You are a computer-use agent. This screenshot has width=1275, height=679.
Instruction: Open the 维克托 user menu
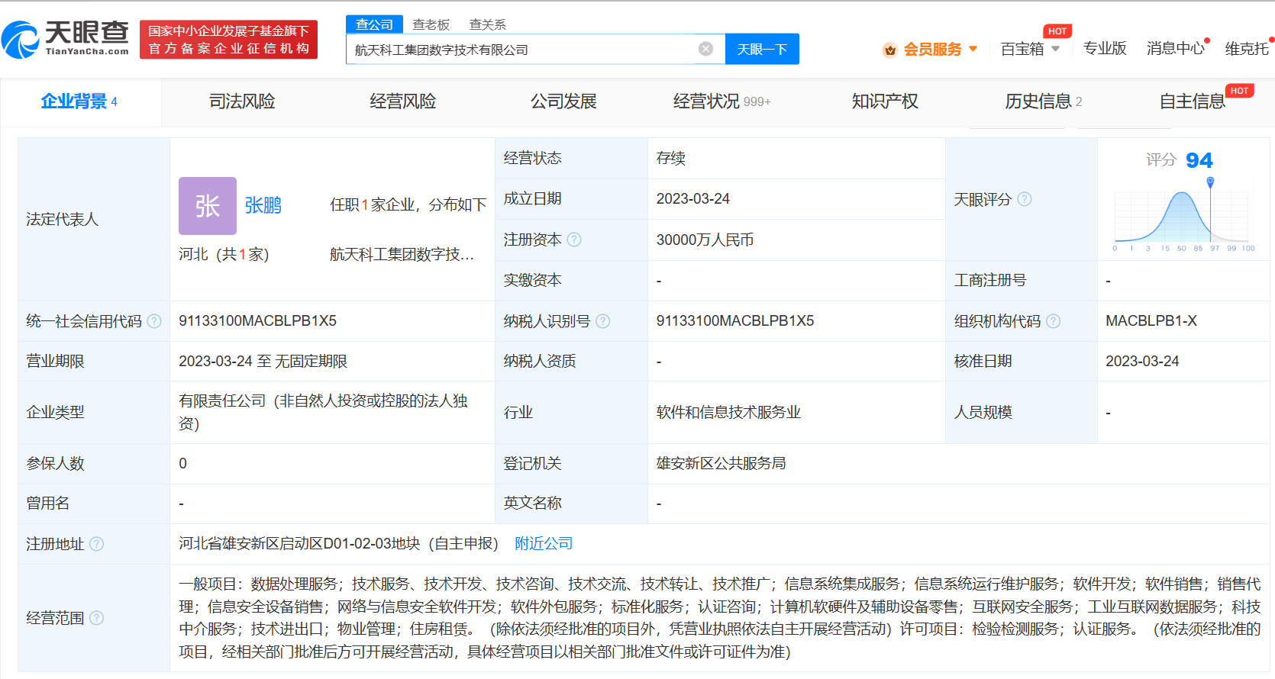tap(1247, 49)
